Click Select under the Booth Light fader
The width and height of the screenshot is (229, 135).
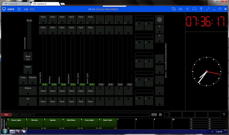[x=90, y=91]
